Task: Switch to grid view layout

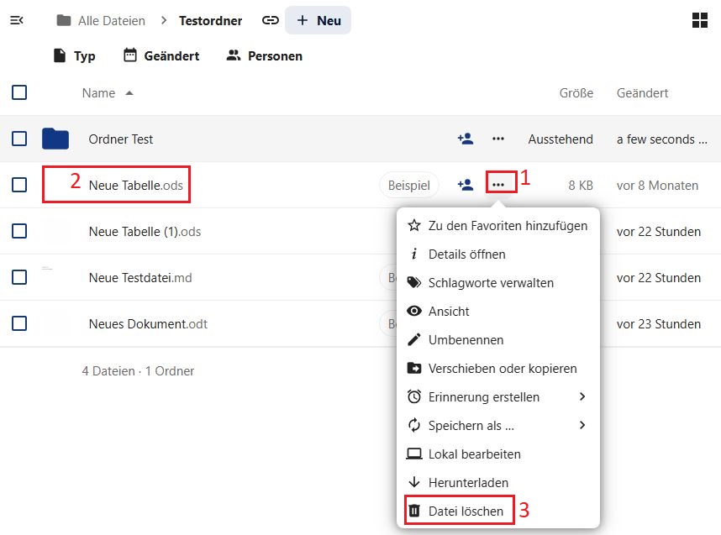Action: 699,20
